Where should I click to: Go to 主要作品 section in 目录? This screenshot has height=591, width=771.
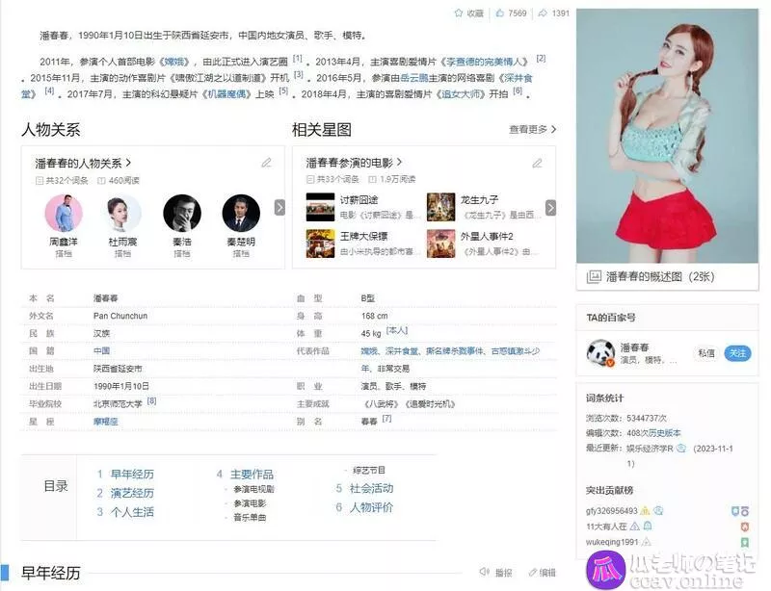(252, 475)
